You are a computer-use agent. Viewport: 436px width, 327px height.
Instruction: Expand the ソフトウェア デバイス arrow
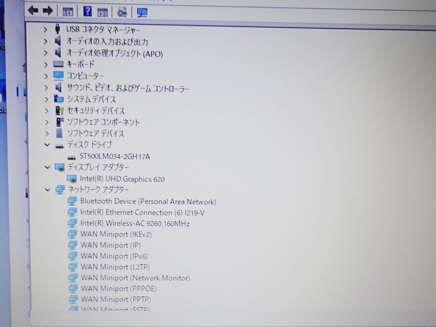pos(47,134)
